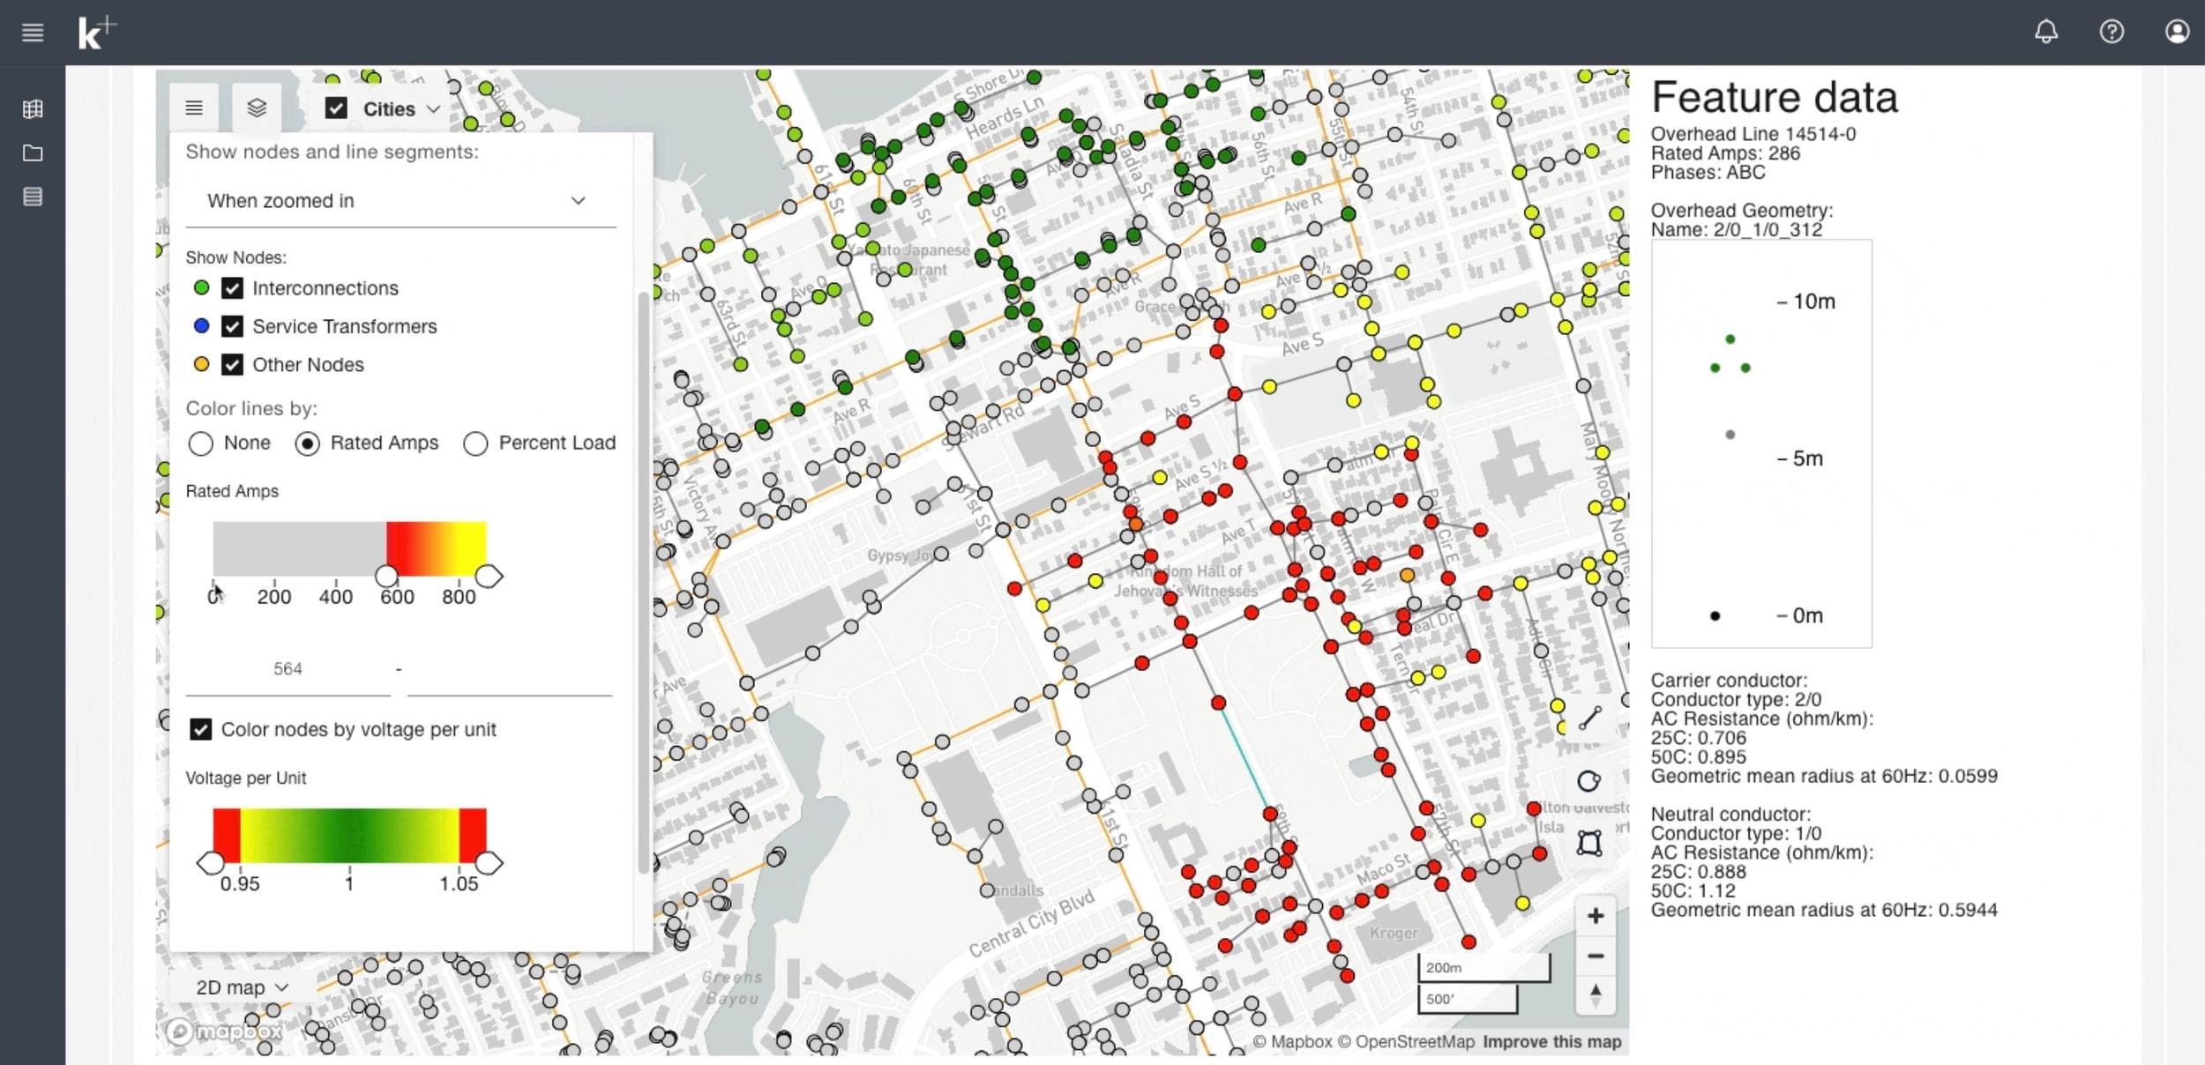Disable the Other Nodes checkbox
This screenshot has height=1065, width=2205.
(x=232, y=363)
